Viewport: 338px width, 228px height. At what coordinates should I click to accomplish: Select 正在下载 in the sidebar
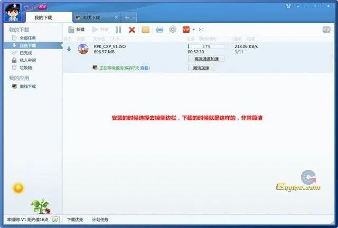[x=33, y=45]
